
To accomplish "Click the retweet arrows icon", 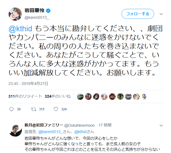I will tap(33, 109).
